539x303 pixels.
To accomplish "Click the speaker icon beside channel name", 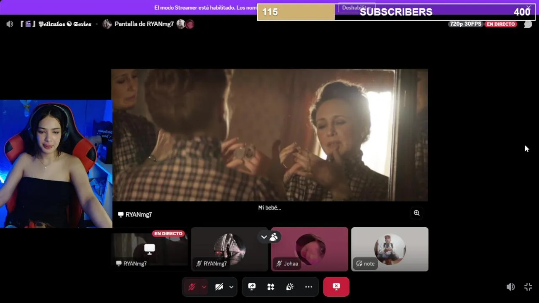I will point(10,24).
